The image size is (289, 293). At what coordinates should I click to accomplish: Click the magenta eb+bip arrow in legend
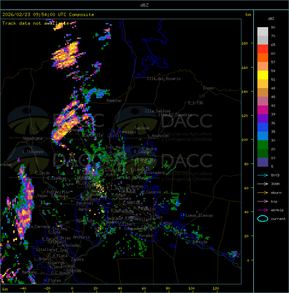tap(263, 210)
